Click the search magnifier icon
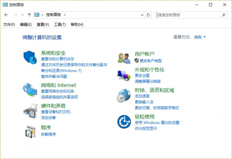The height and width of the screenshot is (159, 232). 223,15
